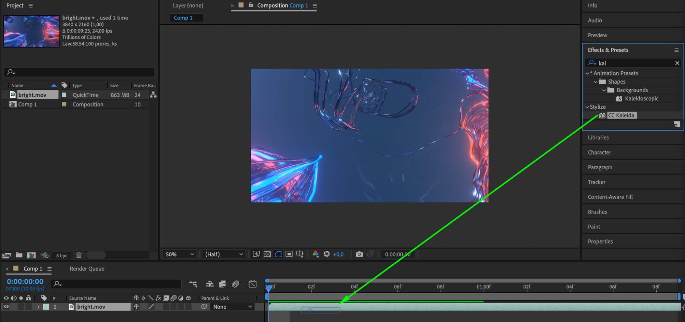Open the 50% magnification dropdown
685x322 pixels.
pyautogui.click(x=180, y=254)
